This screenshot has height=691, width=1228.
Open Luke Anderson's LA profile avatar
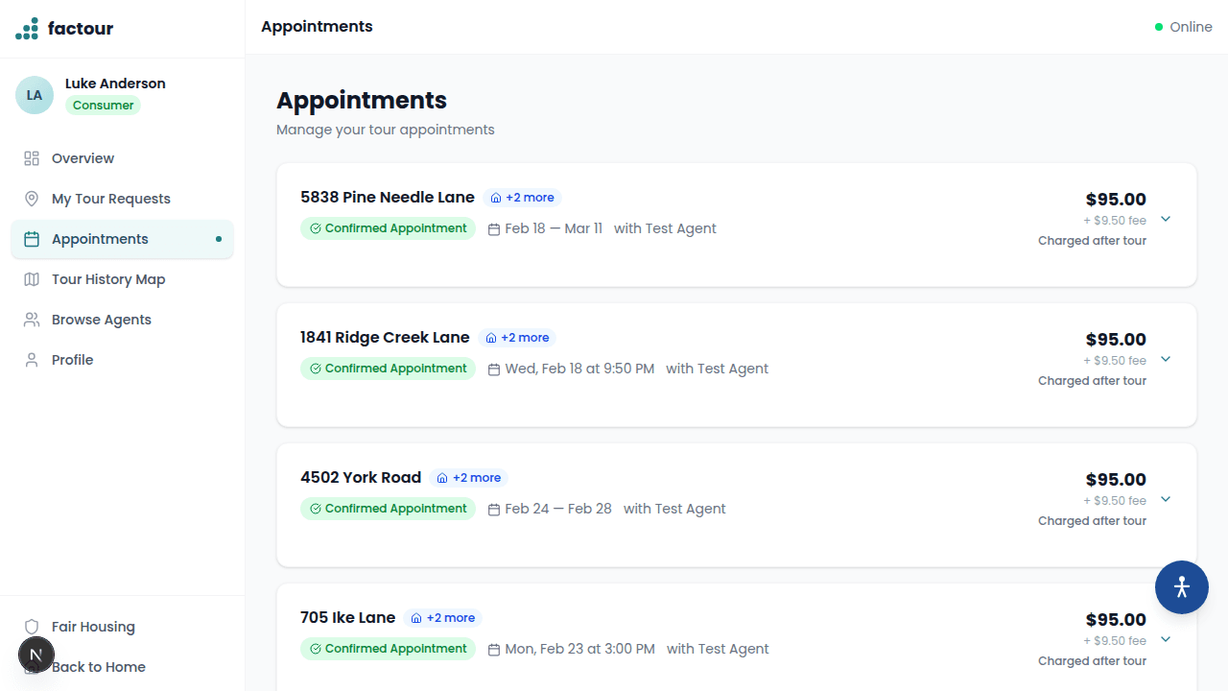coord(35,95)
